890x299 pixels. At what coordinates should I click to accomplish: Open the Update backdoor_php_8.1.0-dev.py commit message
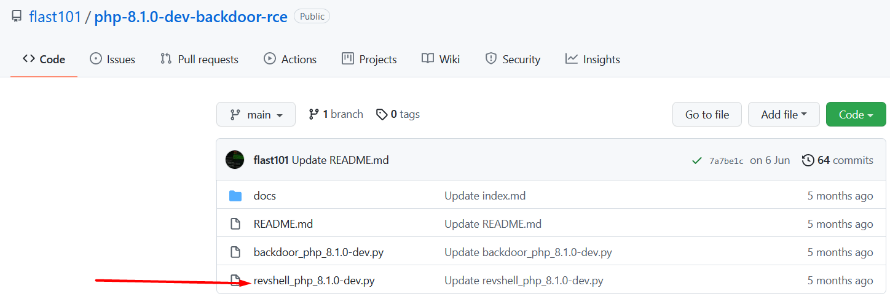528,252
